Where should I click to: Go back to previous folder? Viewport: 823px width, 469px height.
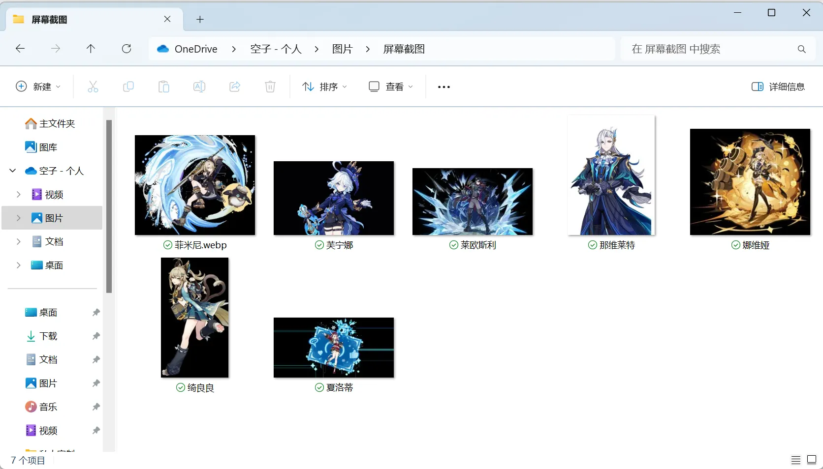tap(20, 49)
